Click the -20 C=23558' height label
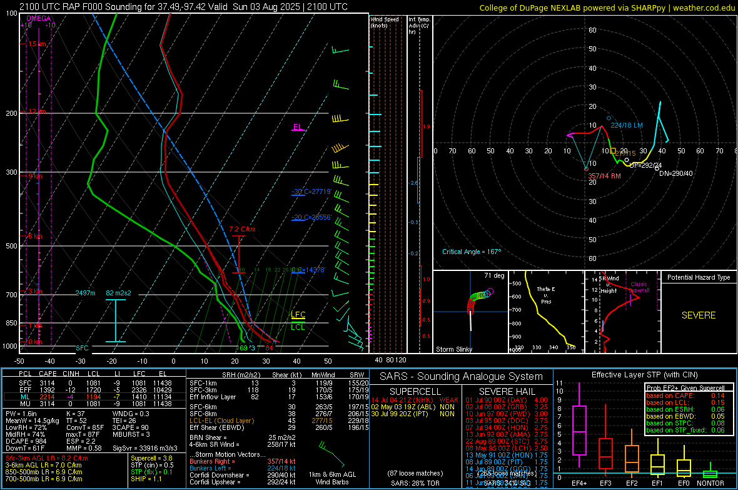738x490 pixels. [x=311, y=218]
